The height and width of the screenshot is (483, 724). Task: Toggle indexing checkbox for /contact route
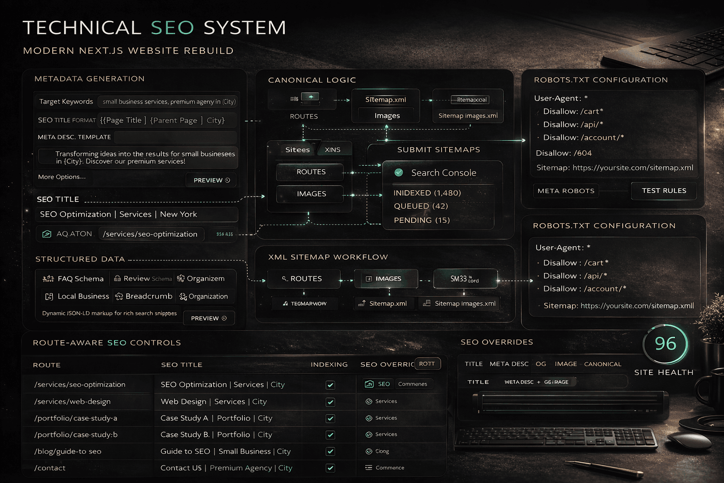330,468
